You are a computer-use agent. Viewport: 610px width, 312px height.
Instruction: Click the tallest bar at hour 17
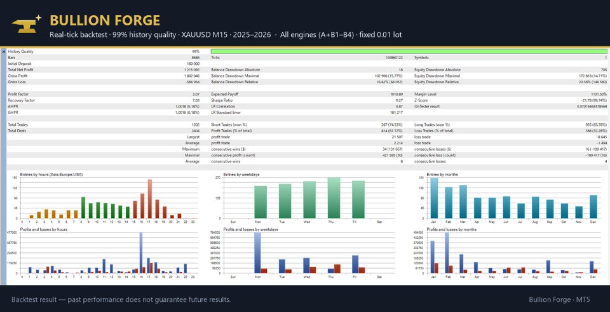150,199
